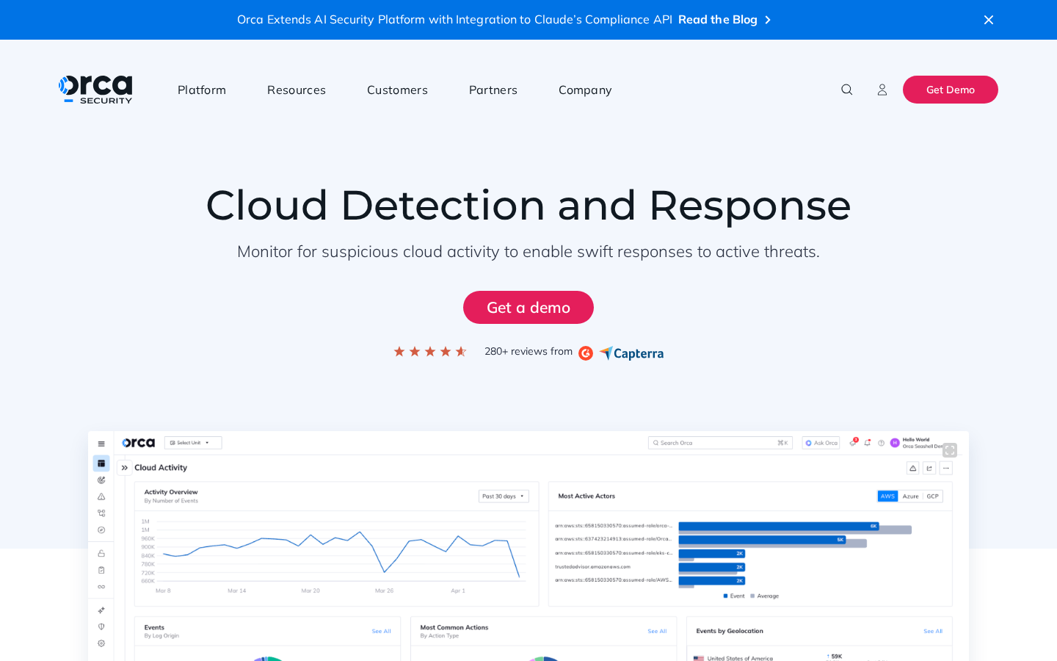Image resolution: width=1057 pixels, height=661 pixels.
Task: Open the dashboard hamburger menu icon
Action: point(101,444)
